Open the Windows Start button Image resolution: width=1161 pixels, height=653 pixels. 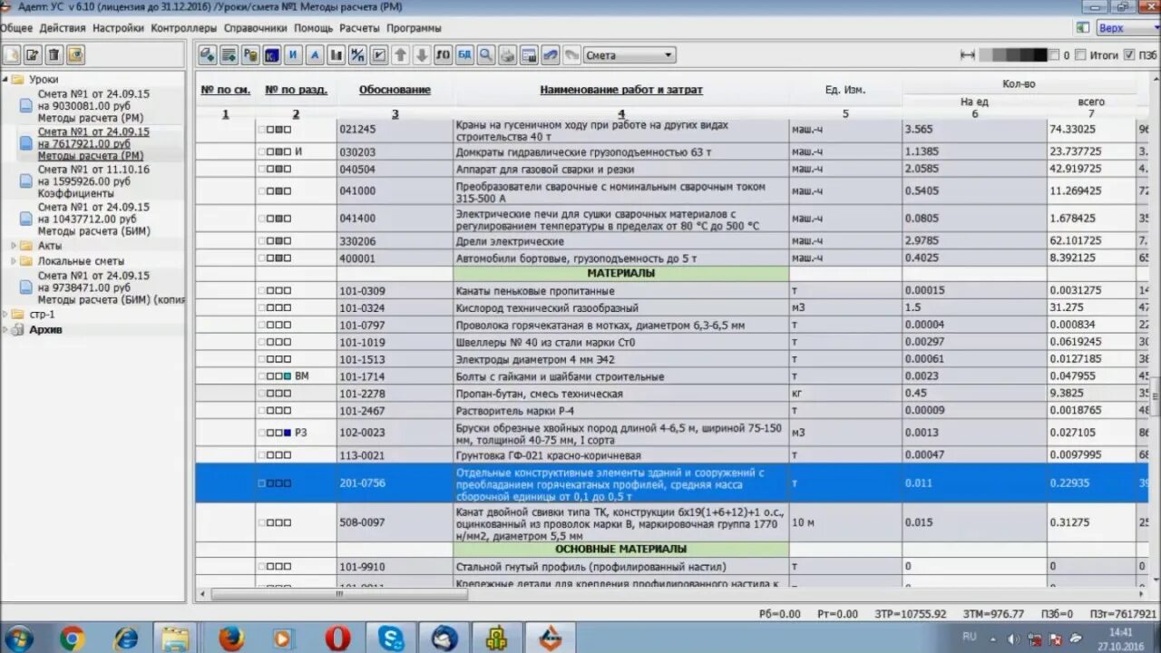coord(17,638)
